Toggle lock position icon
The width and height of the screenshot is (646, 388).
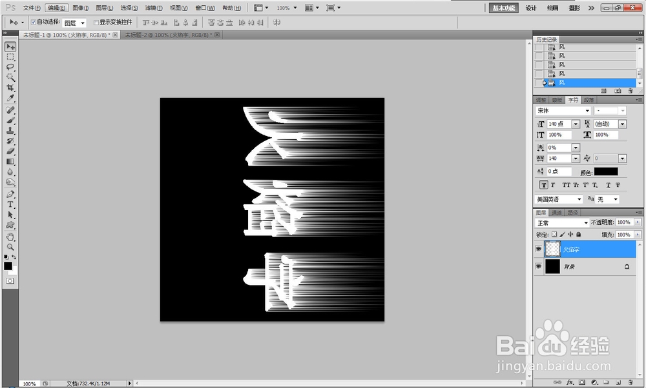point(570,234)
